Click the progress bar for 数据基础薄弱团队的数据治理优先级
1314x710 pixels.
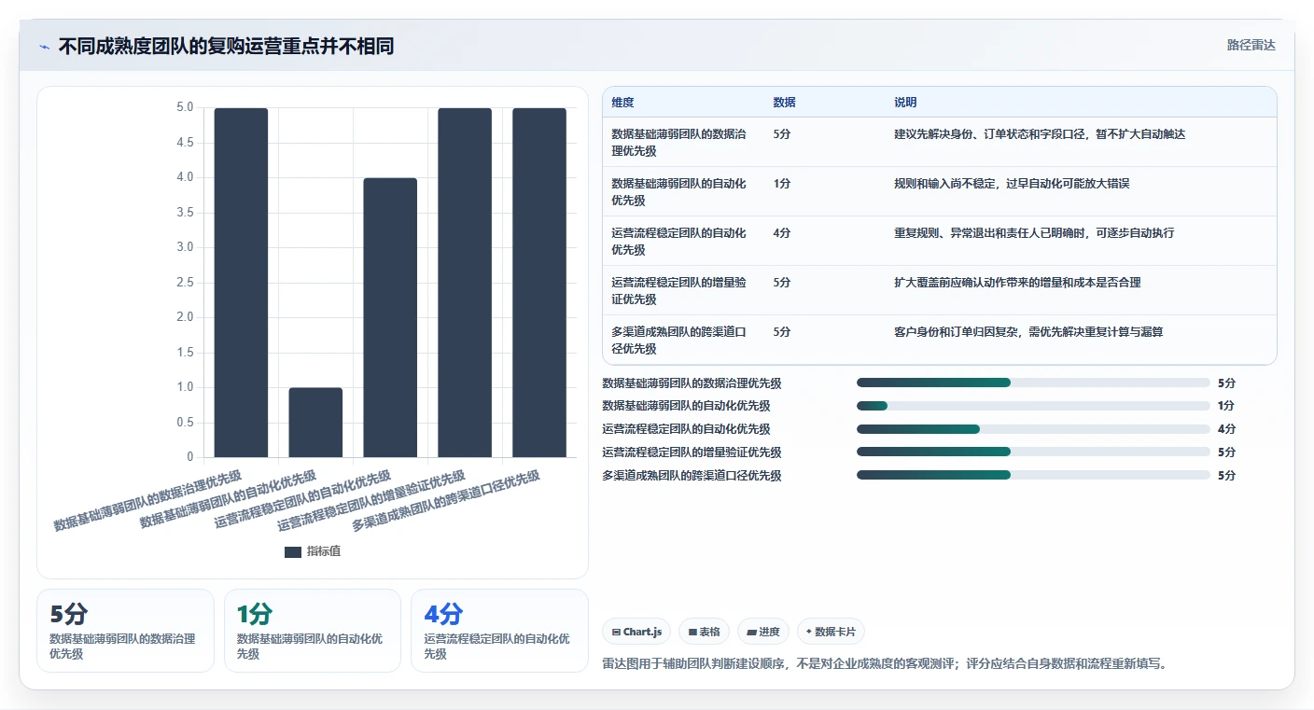click(1033, 383)
